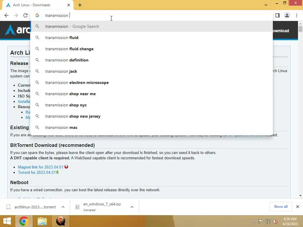303x227 pixels.
Task: Close the Arch Linux - Downloads tab
Action: click(x=69, y=5)
